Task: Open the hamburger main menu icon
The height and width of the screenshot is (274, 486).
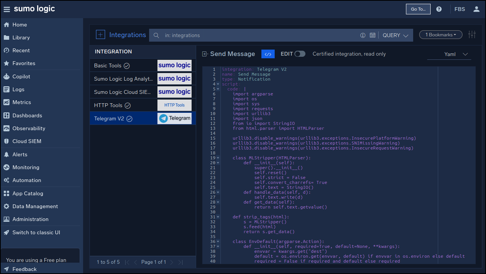Action: pyautogui.click(x=7, y=9)
